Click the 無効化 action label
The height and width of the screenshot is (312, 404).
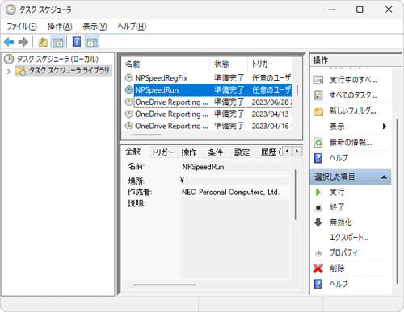point(341,223)
